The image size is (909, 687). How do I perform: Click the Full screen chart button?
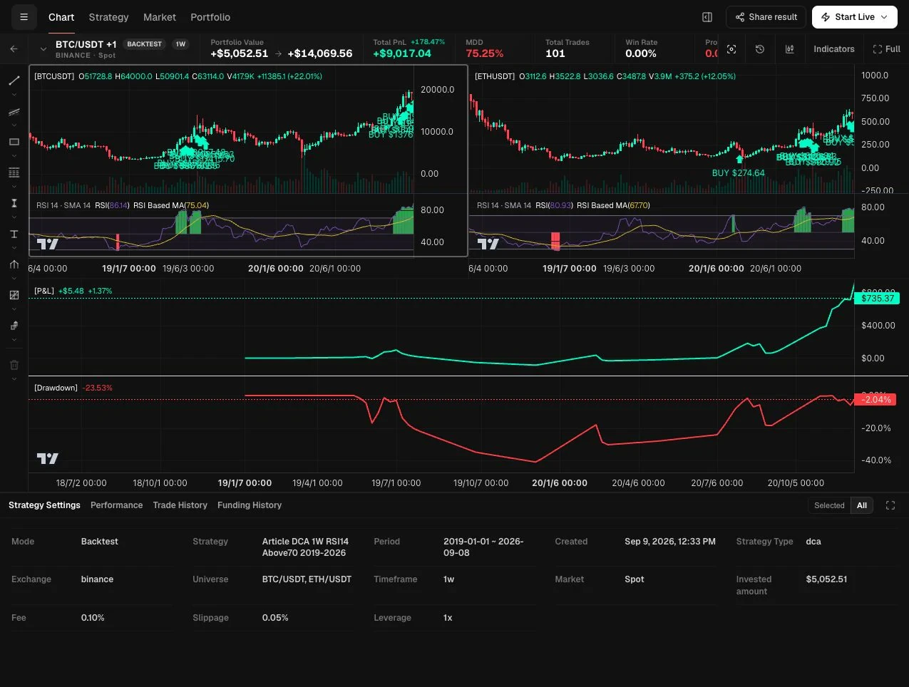(x=887, y=49)
